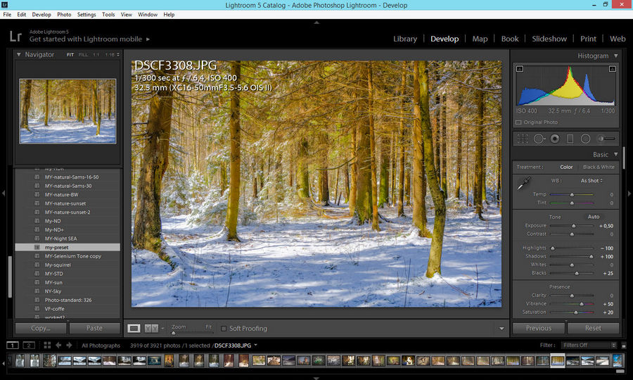Enable the Soft Proofing checkbox
Image resolution: width=633 pixels, height=380 pixels.
pyautogui.click(x=224, y=329)
